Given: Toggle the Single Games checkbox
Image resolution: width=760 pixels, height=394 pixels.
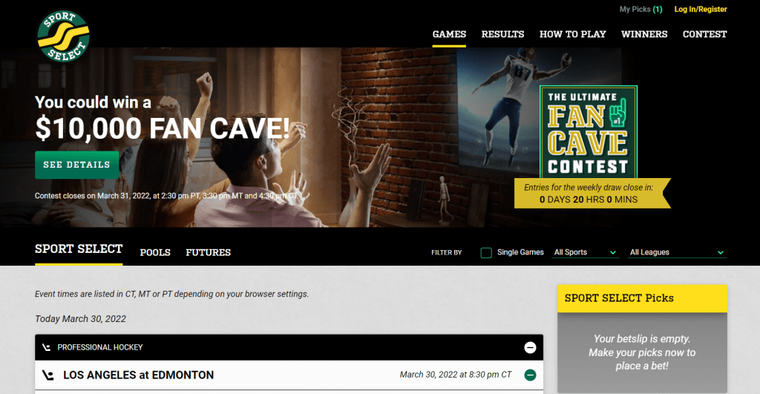Looking at the screenshot, I should 486,252.
